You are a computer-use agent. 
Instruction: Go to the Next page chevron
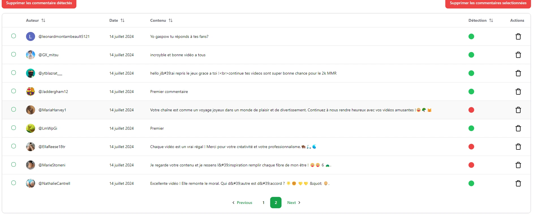[x=299, y=203]
